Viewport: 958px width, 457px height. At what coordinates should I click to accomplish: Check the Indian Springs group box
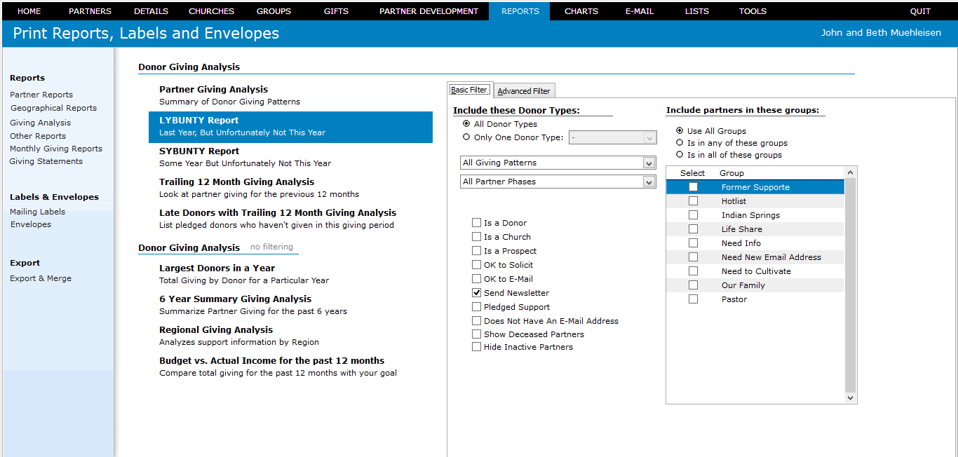coord(693,215)
